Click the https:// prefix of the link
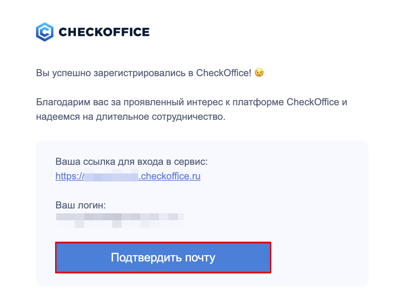The height and width of the screenshot is (295, 404). pyautogui.click(x=68, y=176)
